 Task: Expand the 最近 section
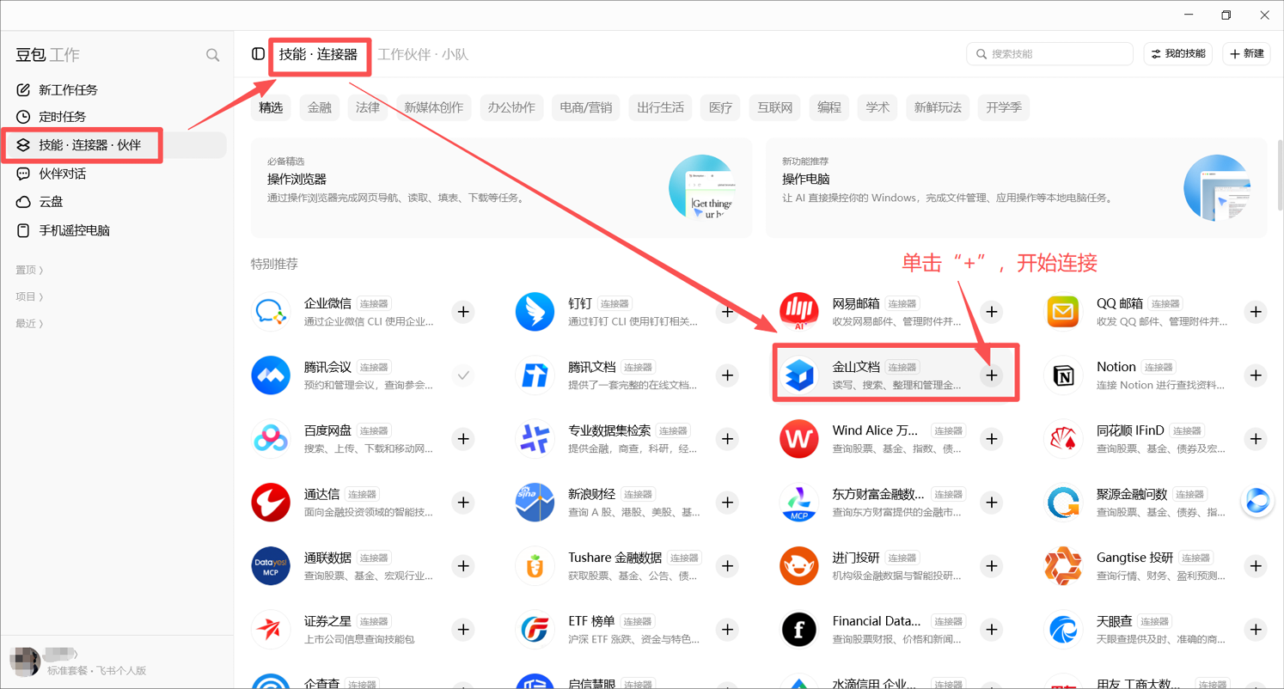pyautogui.click(x=29, y=323)
